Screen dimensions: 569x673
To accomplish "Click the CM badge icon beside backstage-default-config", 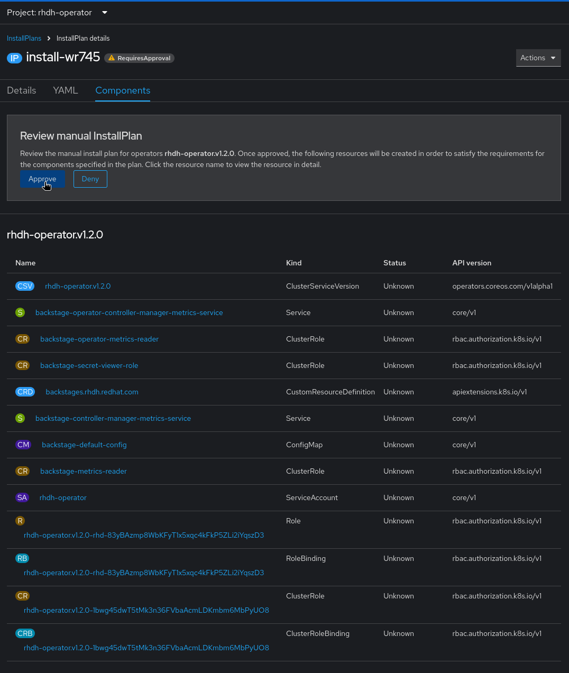I will point(23,445).
